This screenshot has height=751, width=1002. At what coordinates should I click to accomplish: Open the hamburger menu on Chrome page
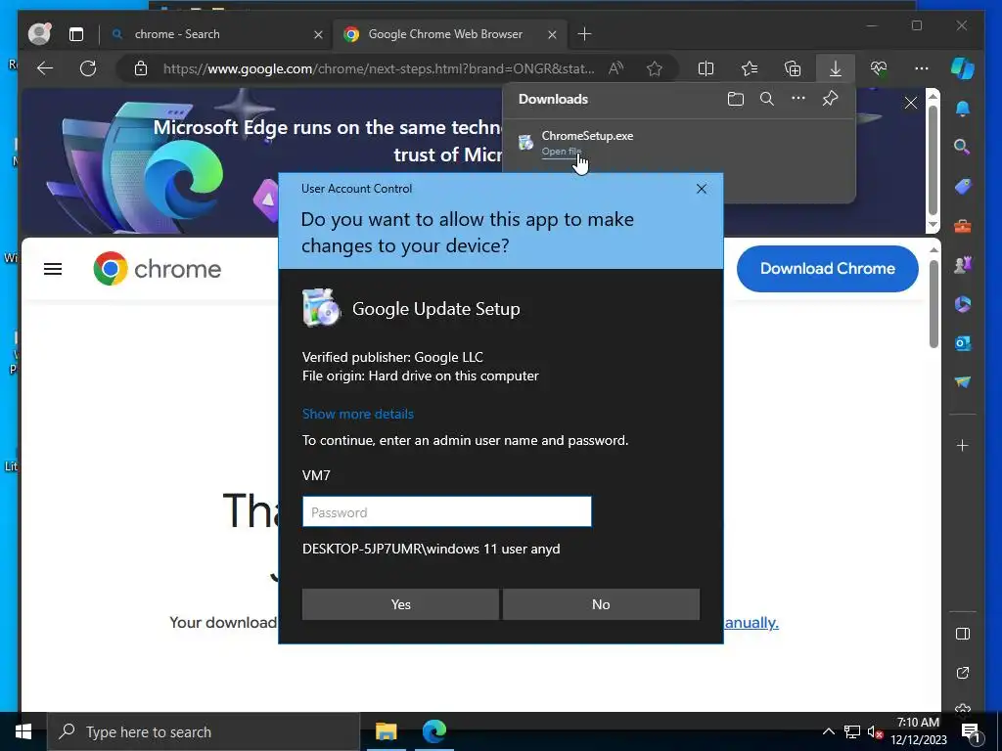[53, 269]
